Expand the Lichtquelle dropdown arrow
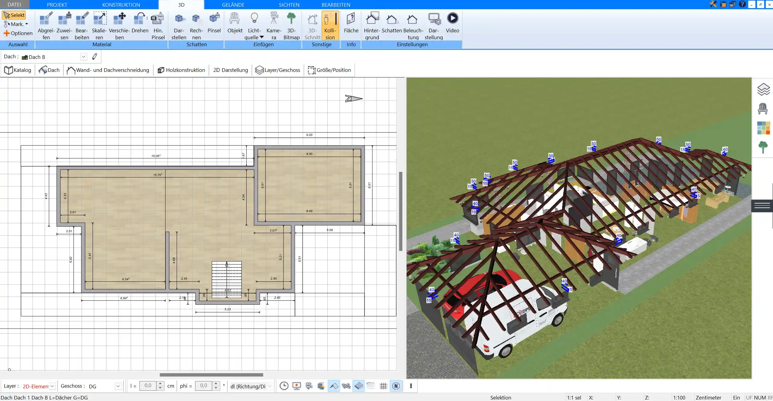This screenshot has height=401, width=773. click(262, 37)
